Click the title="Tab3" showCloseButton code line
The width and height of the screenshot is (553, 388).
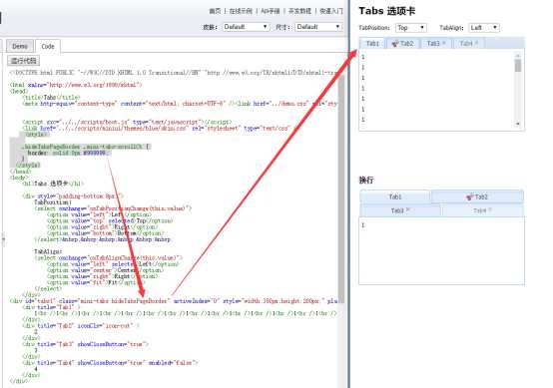85,344
